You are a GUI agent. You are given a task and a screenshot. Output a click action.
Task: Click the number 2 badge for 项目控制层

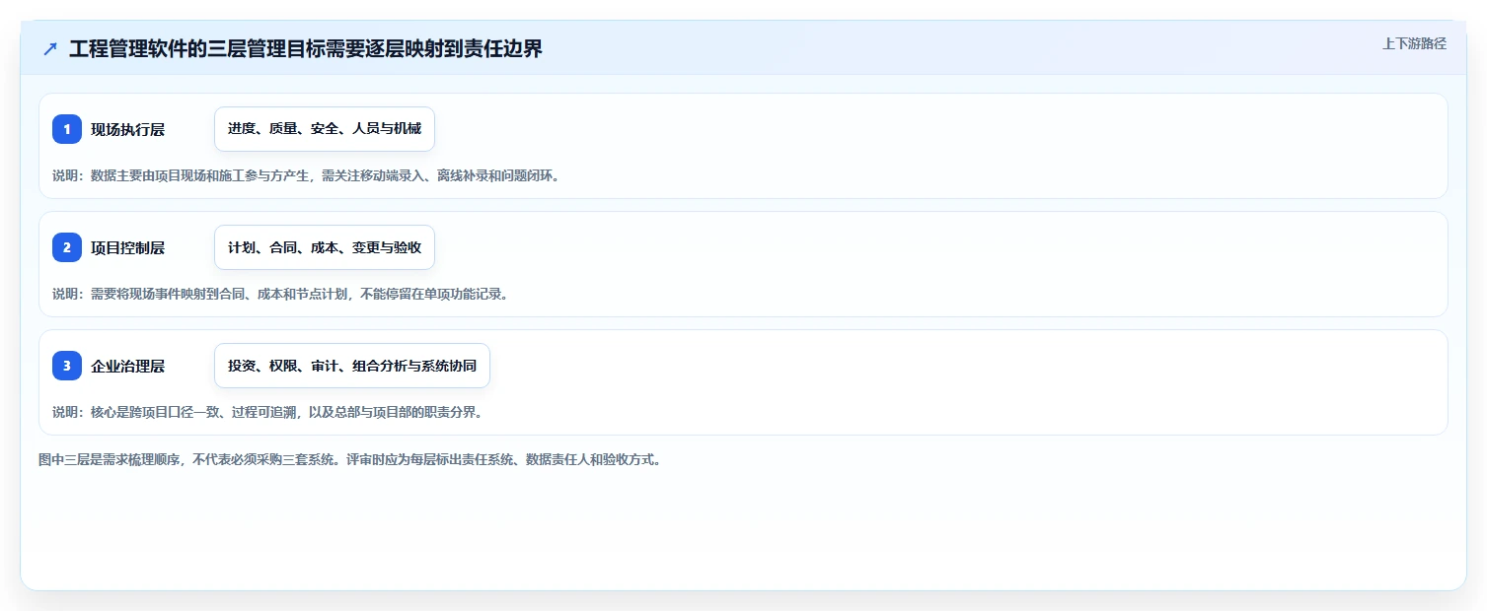tap(67, 247)
